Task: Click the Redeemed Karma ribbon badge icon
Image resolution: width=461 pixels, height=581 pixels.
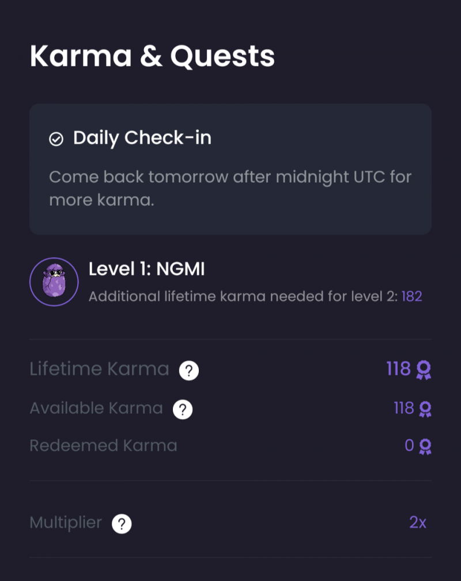Action: tap(425, 446)
